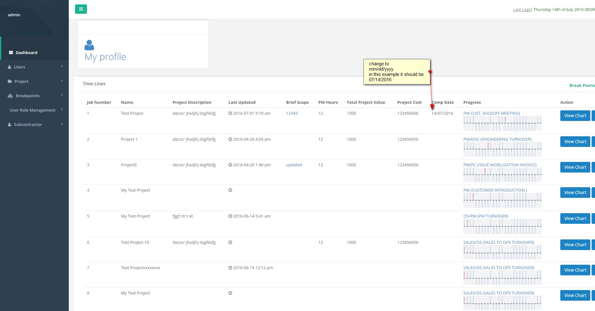Click clock icon in job 4 row
Screen dimensions: 595x311
click(x=230, y=190)
